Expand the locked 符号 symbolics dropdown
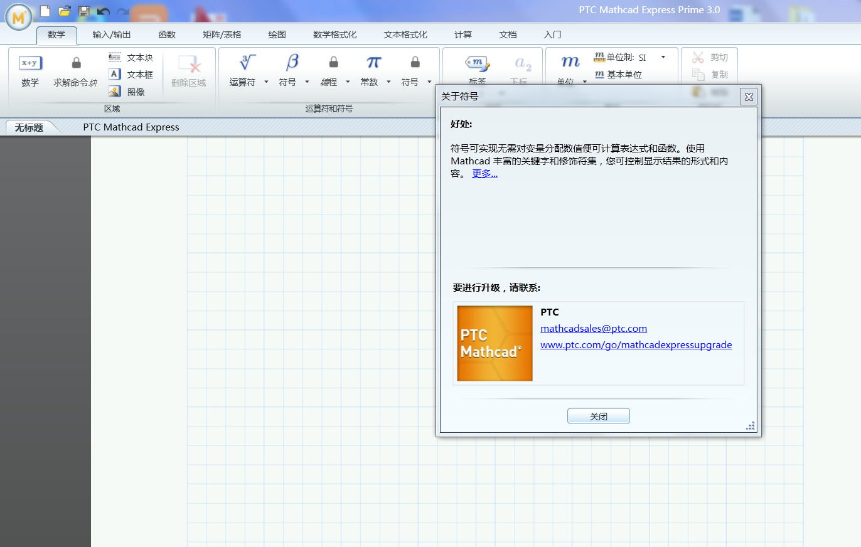Screen dimensions: 861x547 (429, 82)
